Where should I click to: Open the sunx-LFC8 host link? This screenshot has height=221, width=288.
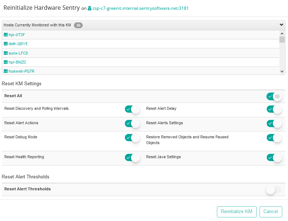point(18,53)
